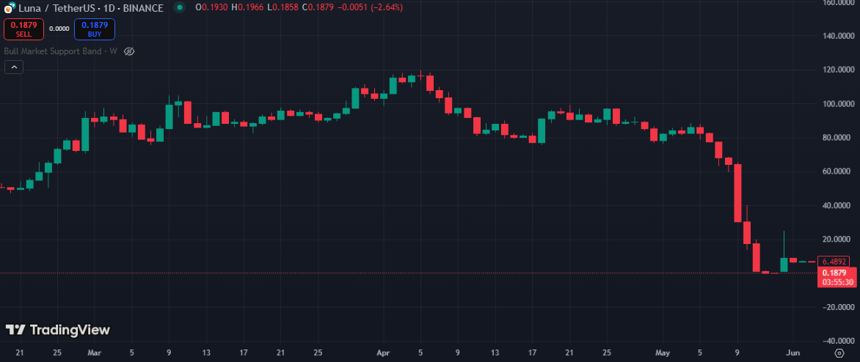Image resolution: width=860 pixels, height=362 pixels.
Task: Select the Bull Market Support Band · W label
Action: pos(61,51)
